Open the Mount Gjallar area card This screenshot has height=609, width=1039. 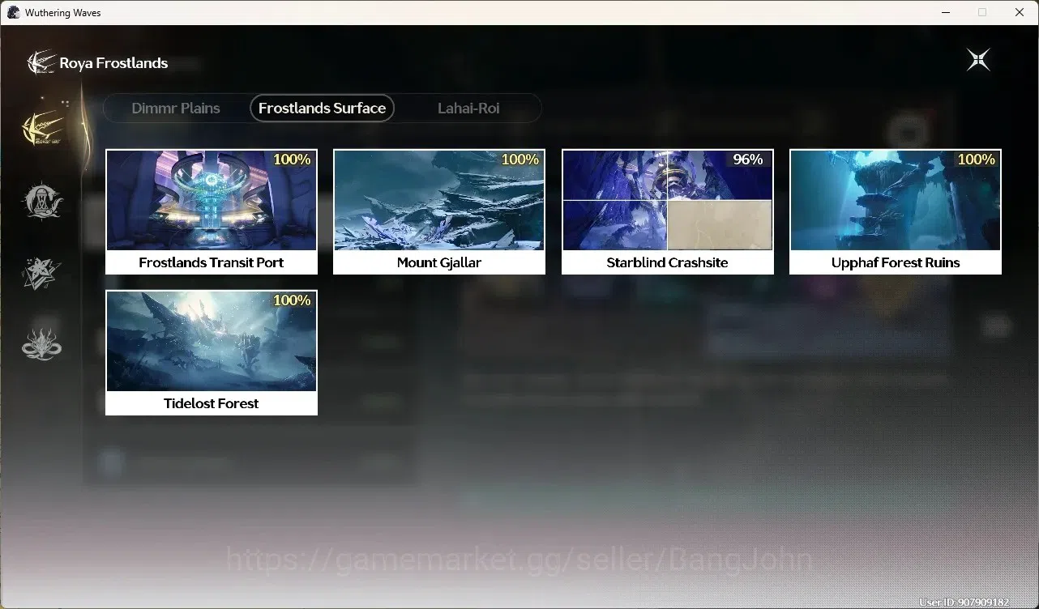click(x=439, y=211)
